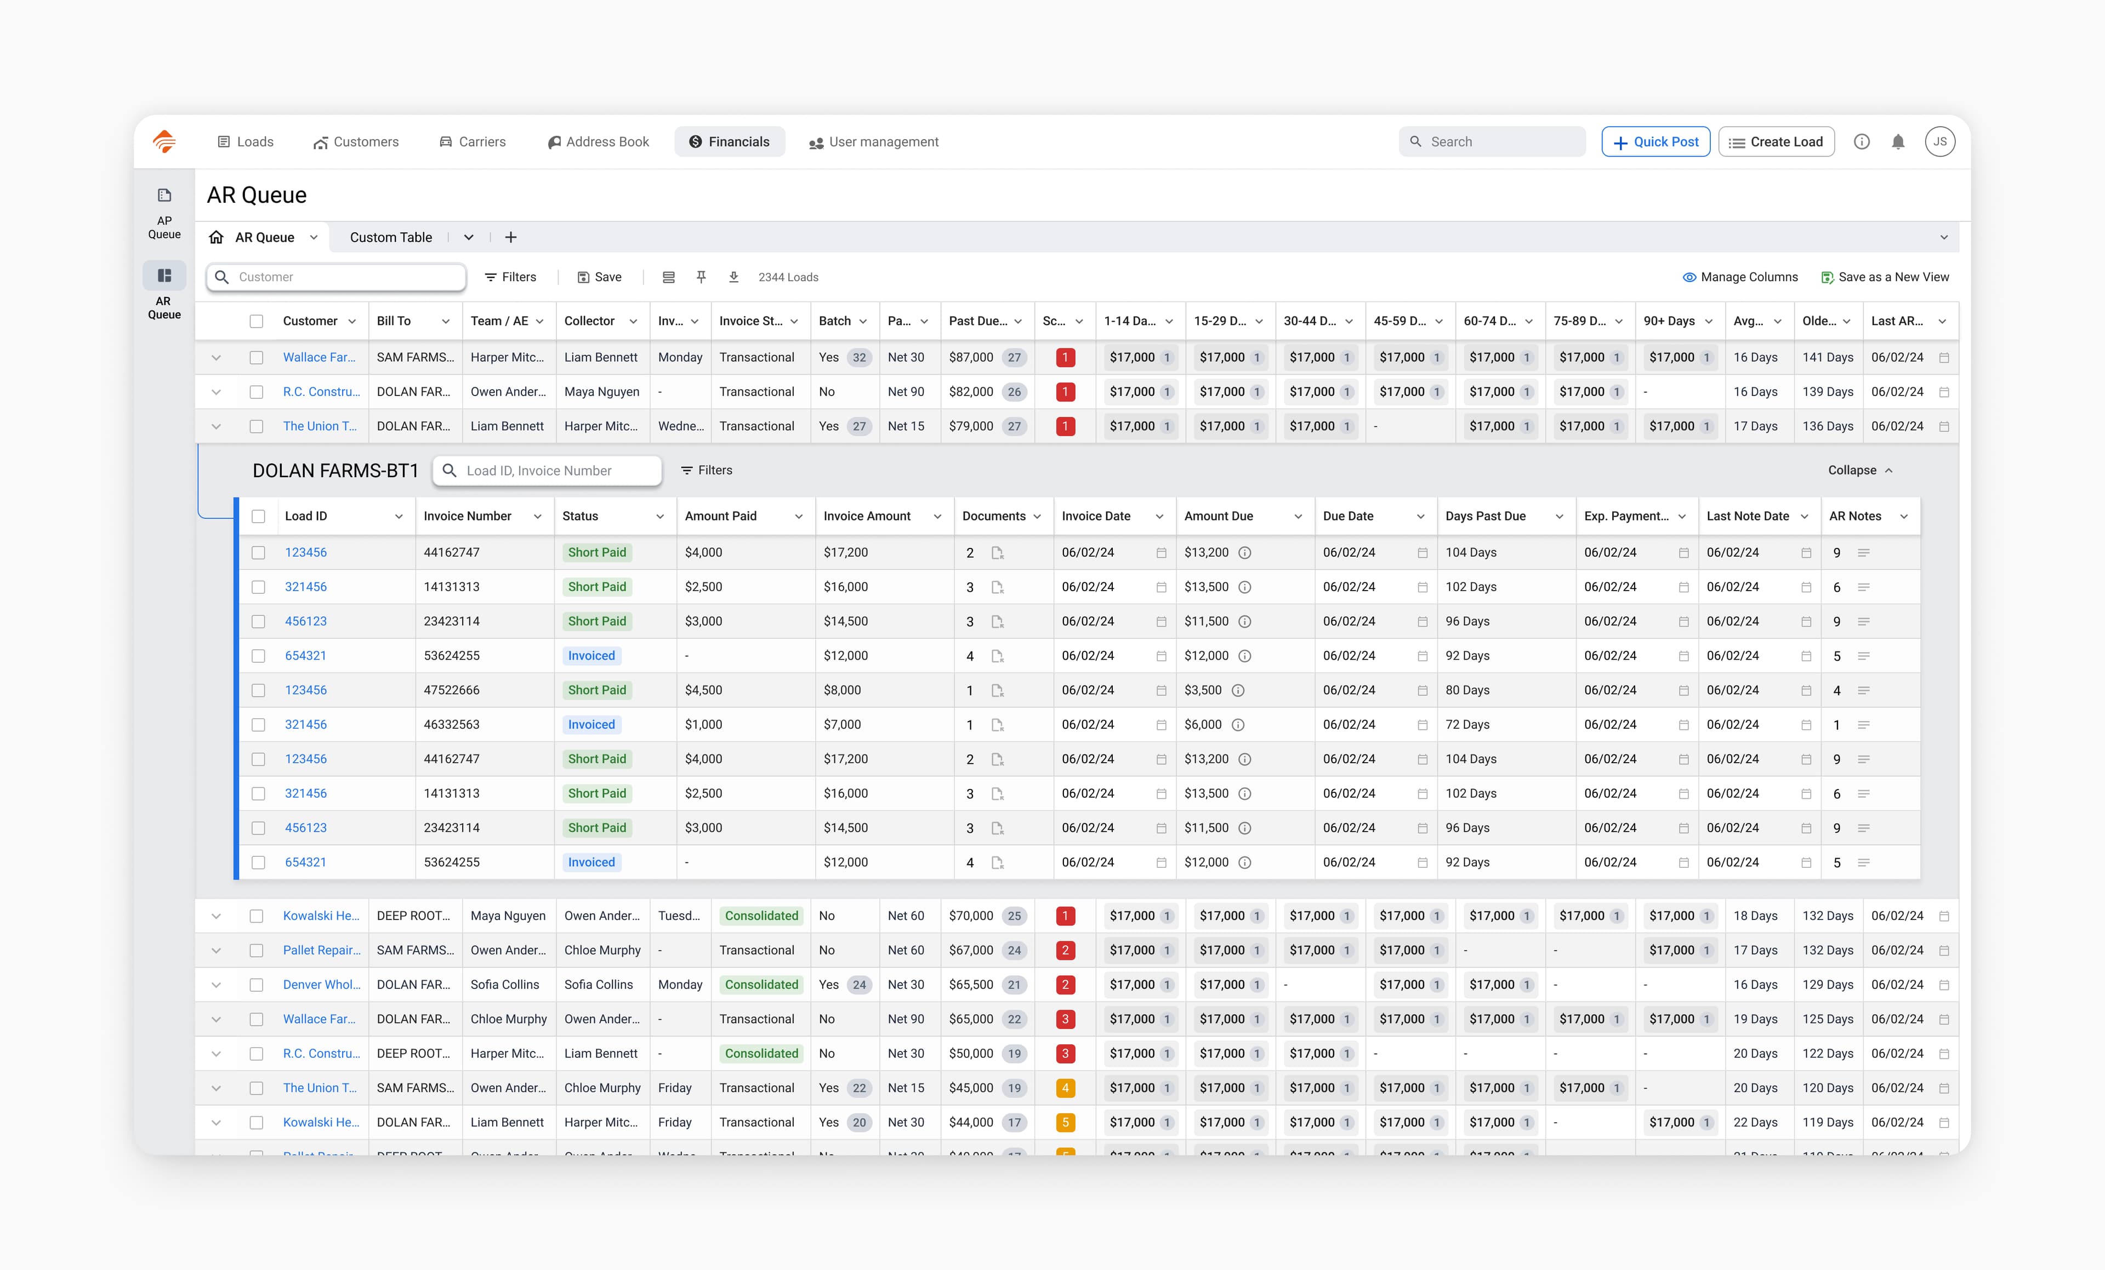
Task: Open Status column dropdown in loads table
Action: pos(659,516)
